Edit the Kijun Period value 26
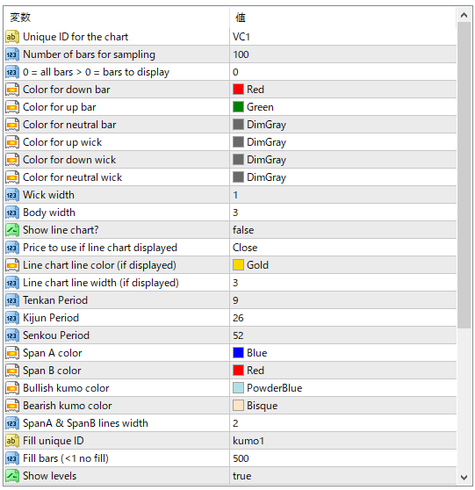 coord(343,318)
